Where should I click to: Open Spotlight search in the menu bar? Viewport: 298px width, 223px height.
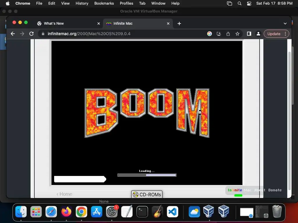point(240,3)
